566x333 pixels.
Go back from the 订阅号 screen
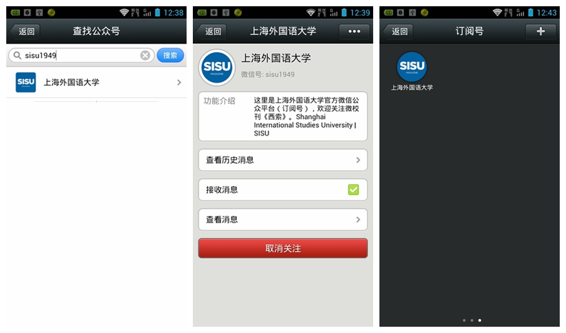(398, 31)
